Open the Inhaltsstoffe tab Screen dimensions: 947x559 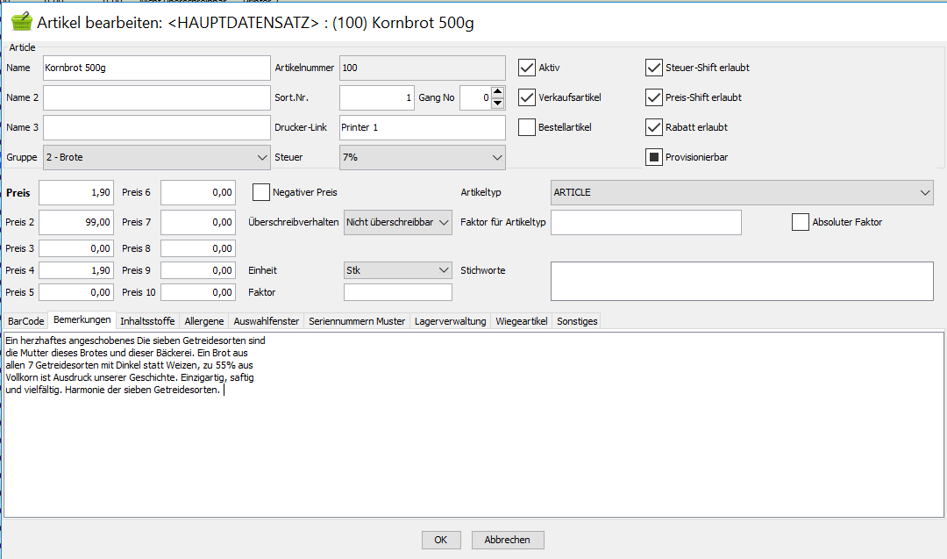pos(147,321)
